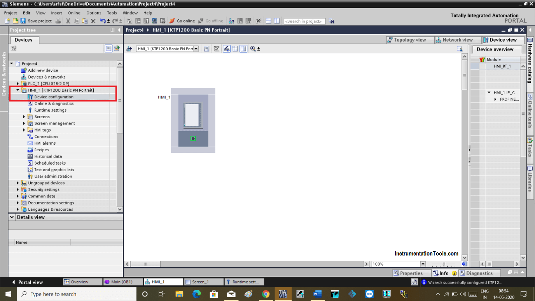Screen dimensions: 535x301
Task: Open Google Chrome from Windows taskbar
Action: [266, 294]
